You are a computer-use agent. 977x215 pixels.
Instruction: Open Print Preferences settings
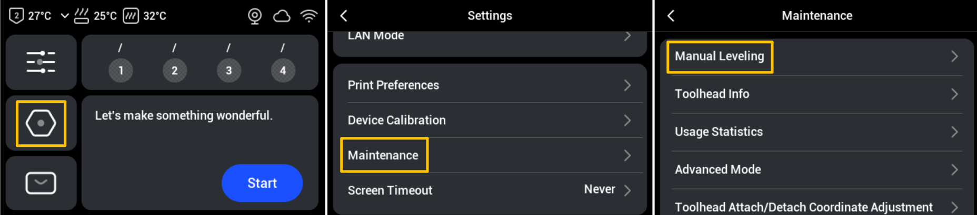point(488,85)
